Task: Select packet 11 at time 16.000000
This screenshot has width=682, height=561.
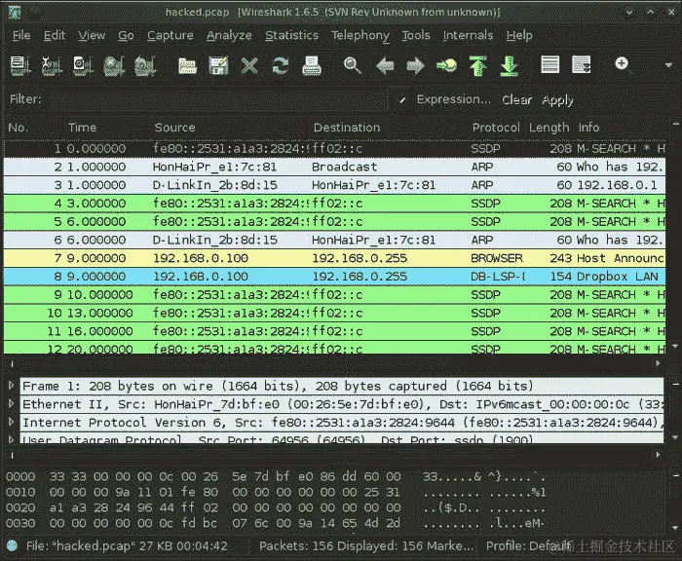Action: [334, 331]
